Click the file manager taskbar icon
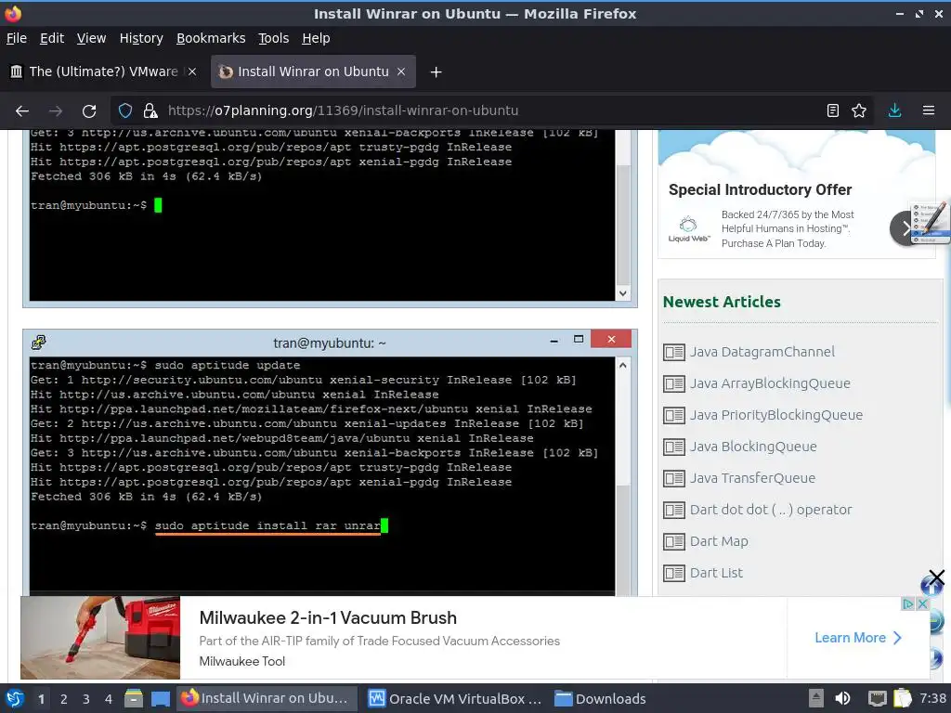This screenshot has width=951, height=713. tap(134, 698)
